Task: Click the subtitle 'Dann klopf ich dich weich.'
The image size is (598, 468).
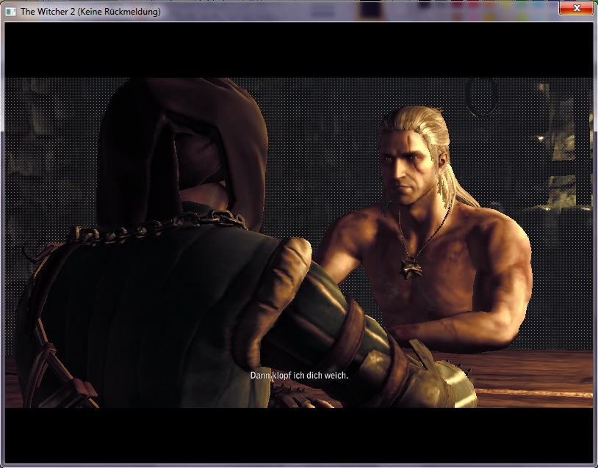Action: point(299,376)
